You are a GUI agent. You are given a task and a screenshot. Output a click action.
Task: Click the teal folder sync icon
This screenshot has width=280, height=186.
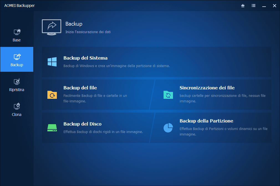point(168,95)
